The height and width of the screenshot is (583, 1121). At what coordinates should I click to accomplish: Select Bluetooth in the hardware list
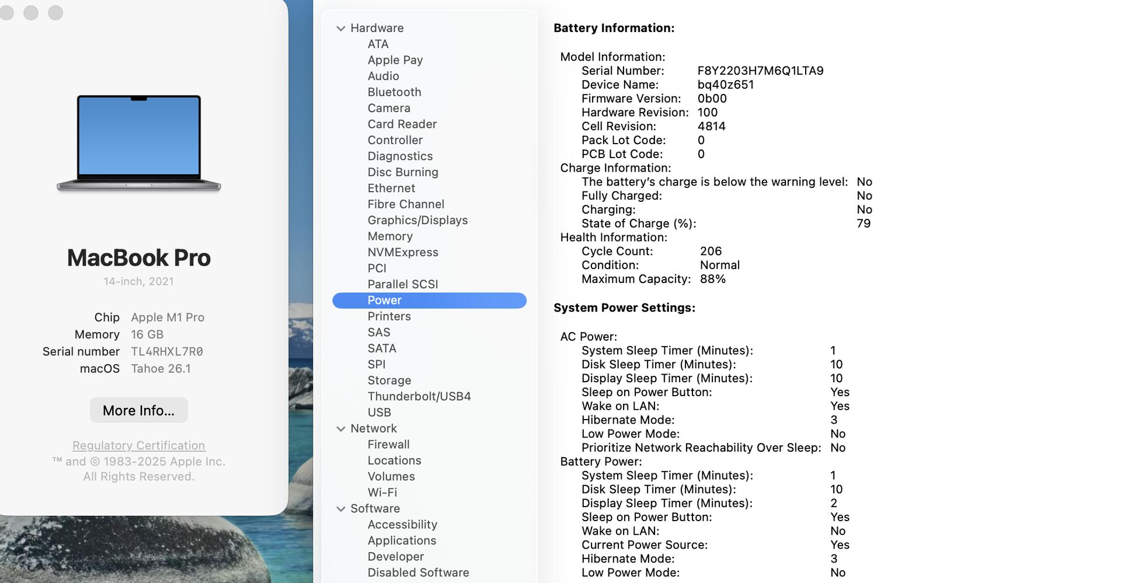[394, 92]
